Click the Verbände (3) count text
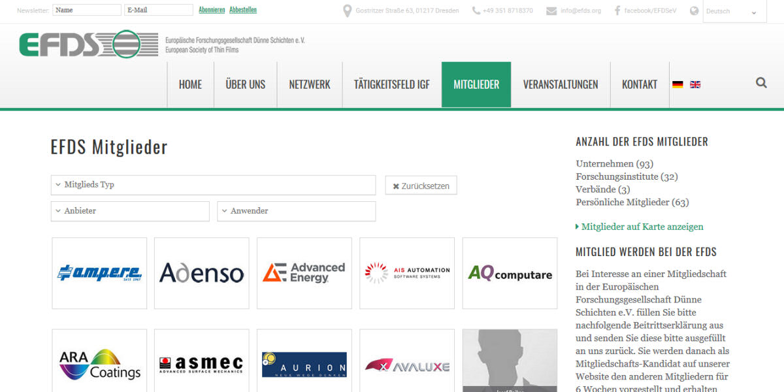Viewport: 784px width, 392px height. pos(602,189)
